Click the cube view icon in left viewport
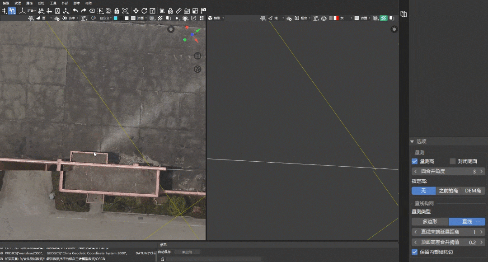 tap(197, 69)
